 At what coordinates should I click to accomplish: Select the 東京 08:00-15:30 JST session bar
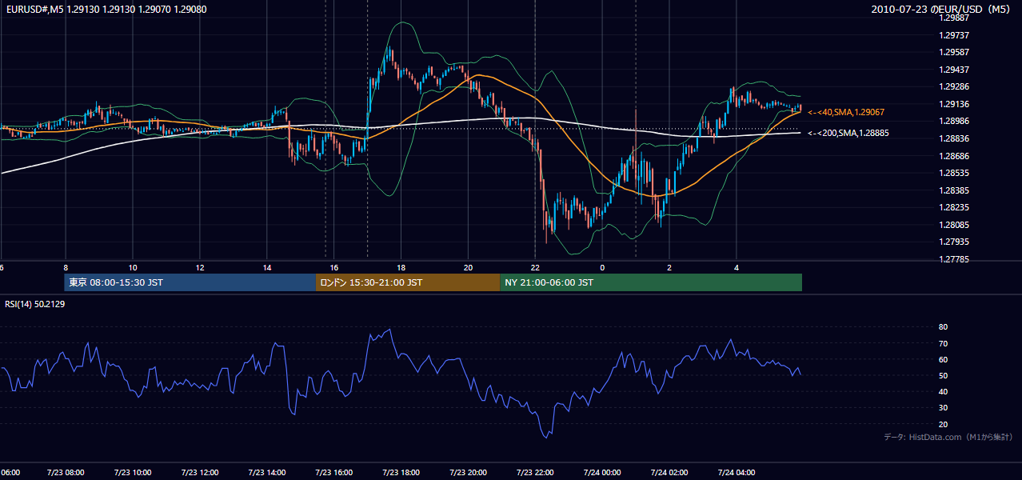pyautogui.click(x=190, y=282)
